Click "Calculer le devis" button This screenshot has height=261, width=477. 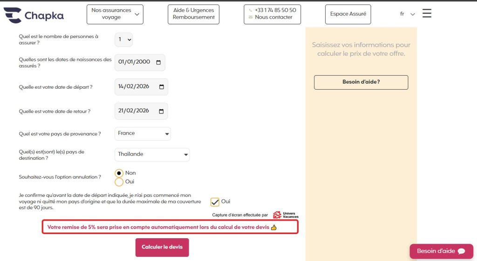pyautogui.click(x=162, y=247)
